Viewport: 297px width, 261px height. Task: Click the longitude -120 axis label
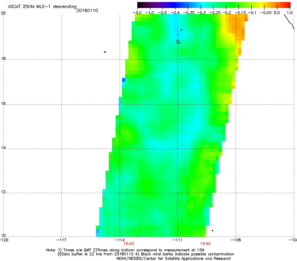click(x=4, y=240)
